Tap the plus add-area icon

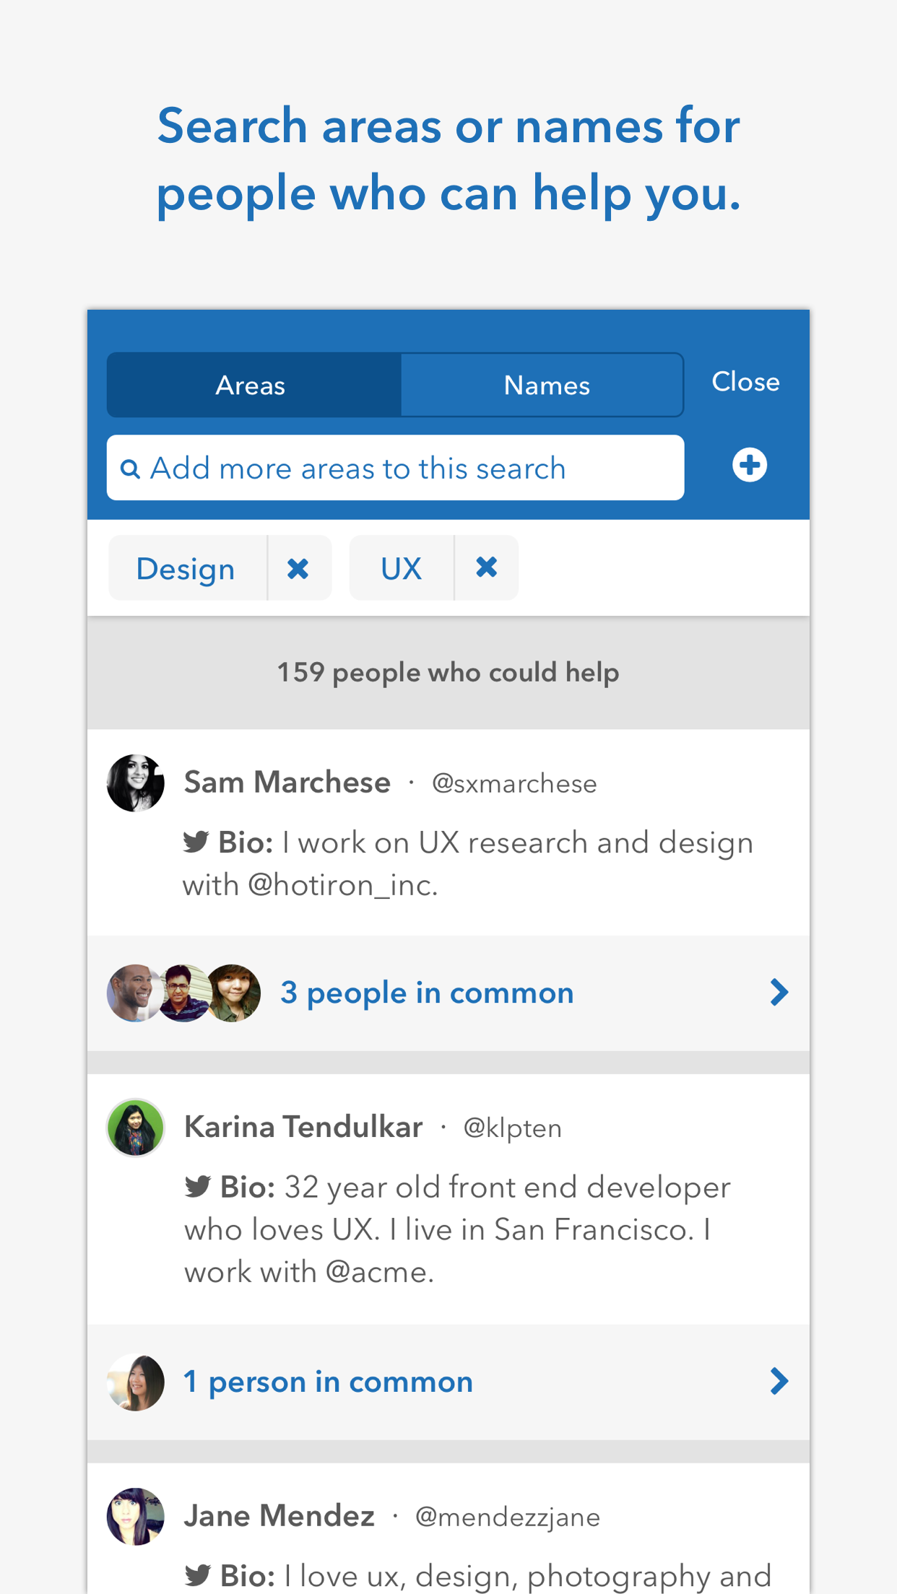coord(750,465)
